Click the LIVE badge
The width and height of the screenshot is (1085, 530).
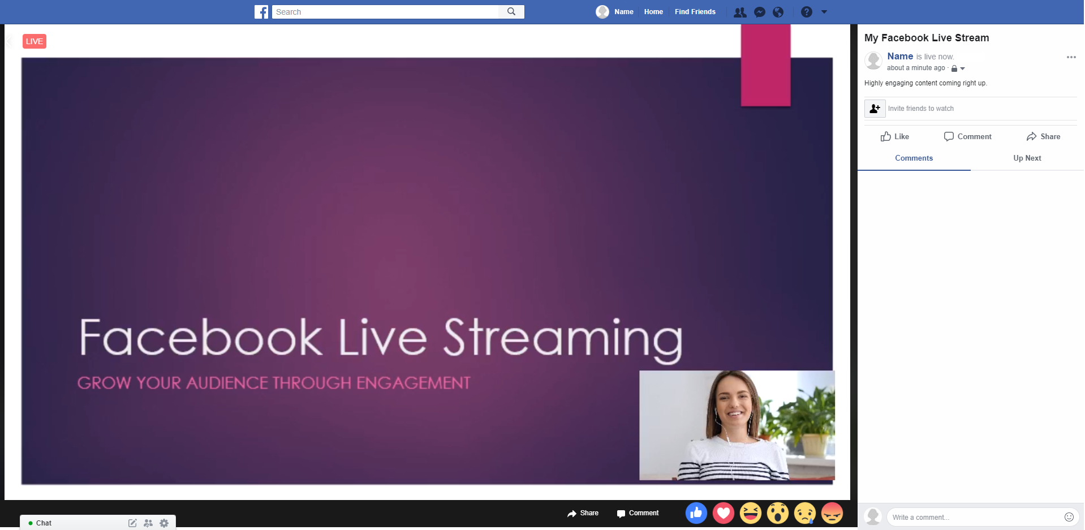click(x=35, y=41)
